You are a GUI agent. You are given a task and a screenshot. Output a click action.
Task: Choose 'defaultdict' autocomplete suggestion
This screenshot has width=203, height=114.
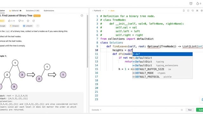tap(162, 58)
